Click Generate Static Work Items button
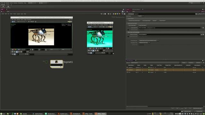The height and width of the screenshot is (115, 205). (x=134, y=20)
